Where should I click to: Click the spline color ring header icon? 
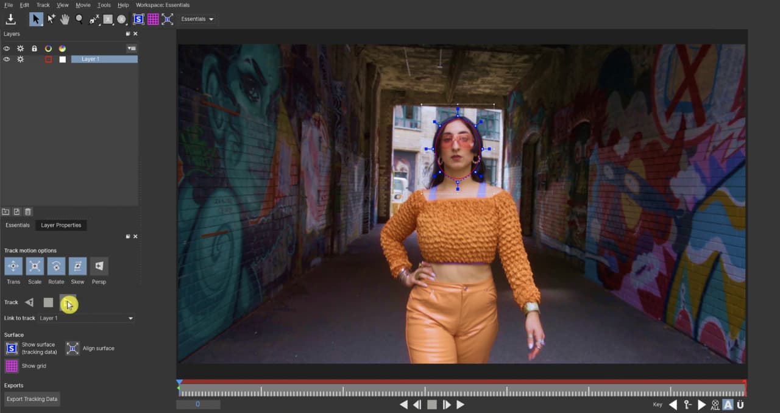48,48
